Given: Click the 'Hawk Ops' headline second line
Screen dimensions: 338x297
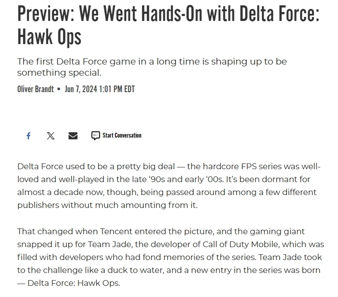Looking at the screenshot, I should click(49, 37).
